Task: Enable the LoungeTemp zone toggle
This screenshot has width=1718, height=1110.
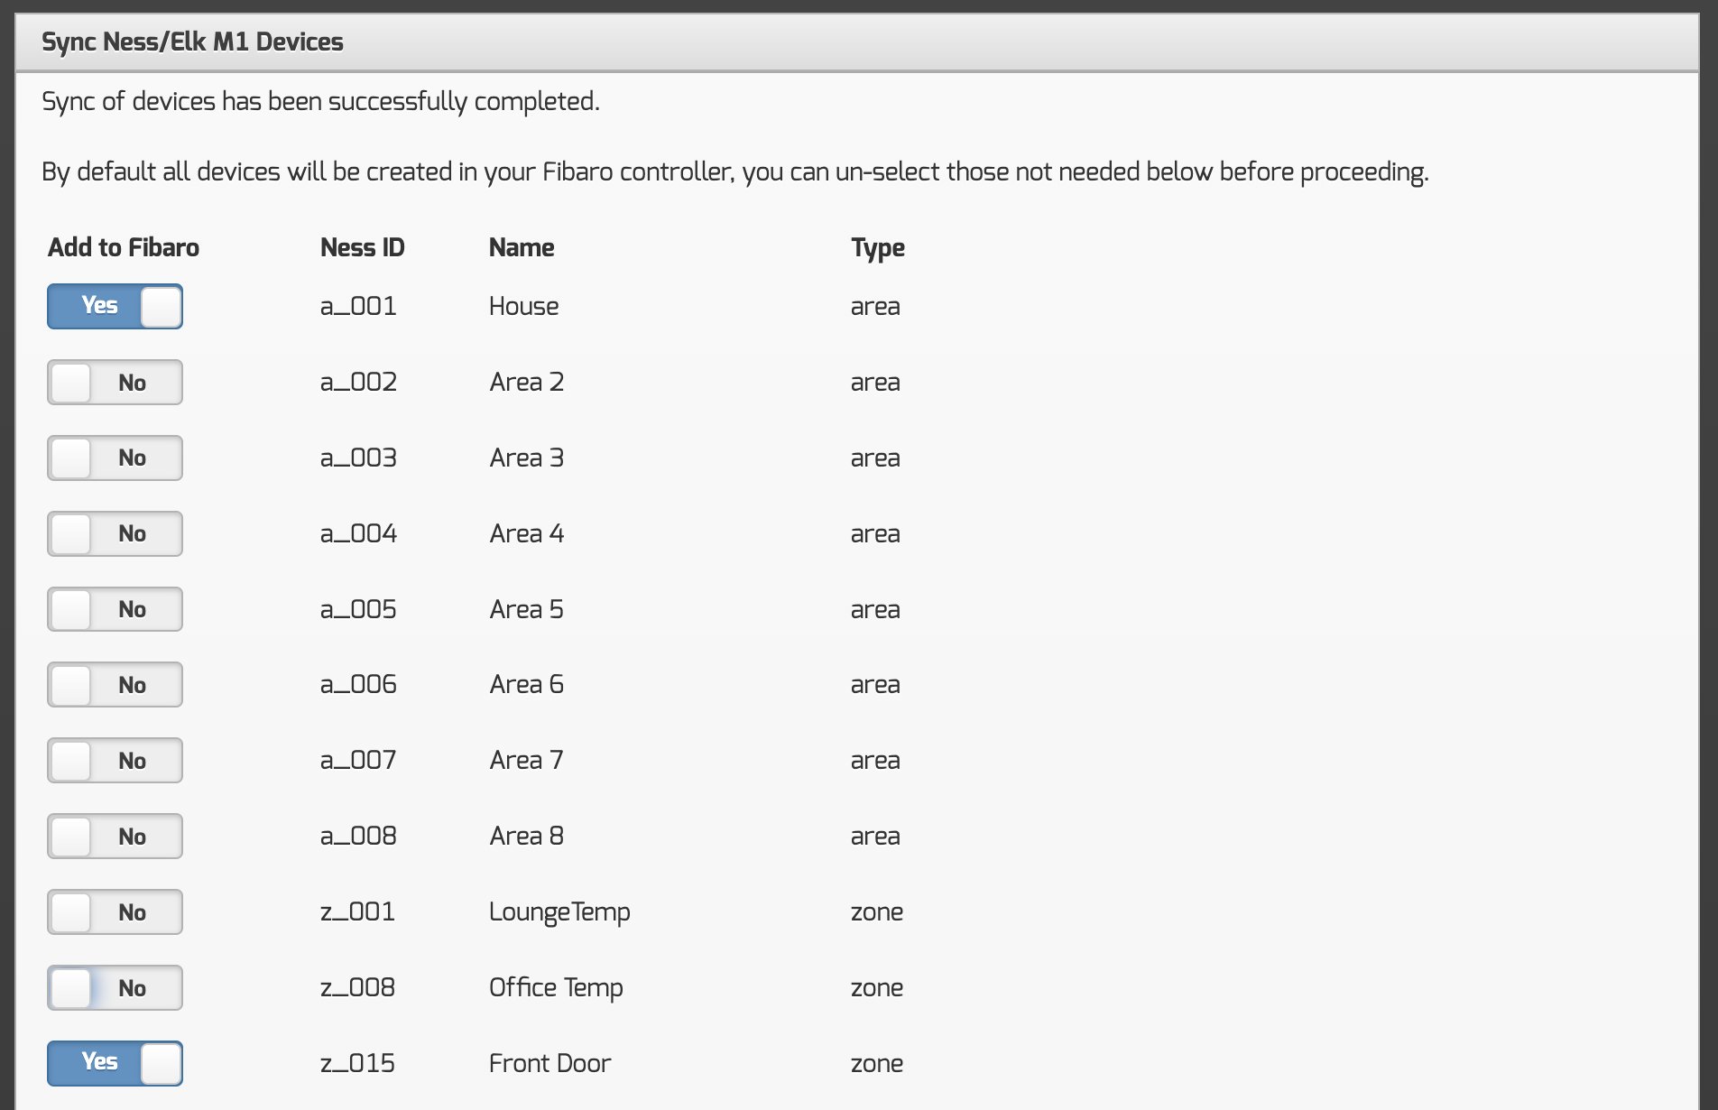Action: tap(115, 912)
